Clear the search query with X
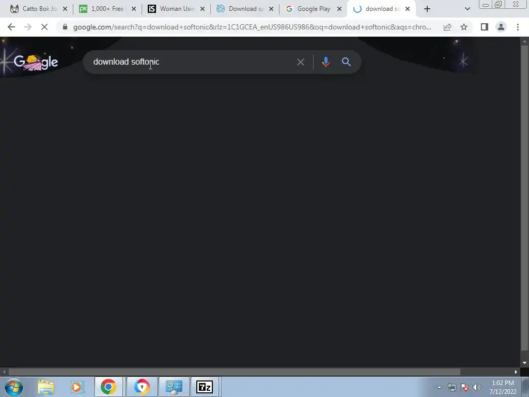This screenshot has width=529, height=397. point(300,62)
